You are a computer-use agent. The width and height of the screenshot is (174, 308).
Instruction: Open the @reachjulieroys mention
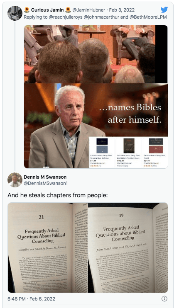(x=65, y=17)
